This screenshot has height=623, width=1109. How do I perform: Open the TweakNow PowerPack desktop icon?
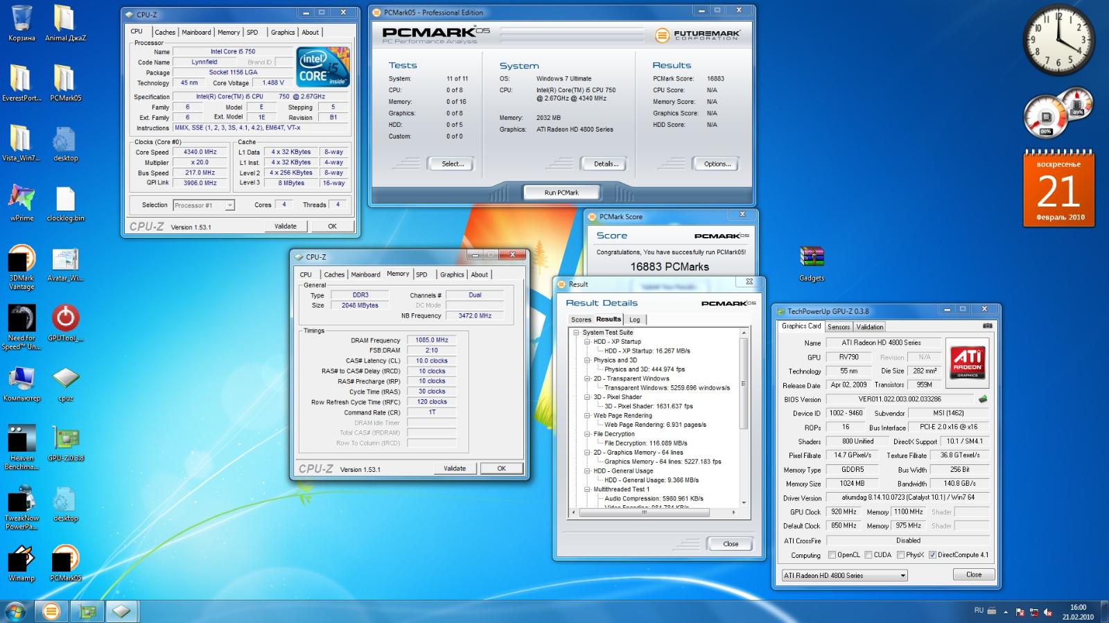tap(21, 507)
